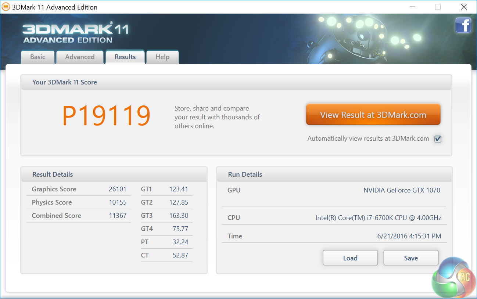Screen dimensions: 477x299
Task: Click the Load button
Action: click(350, 258)
